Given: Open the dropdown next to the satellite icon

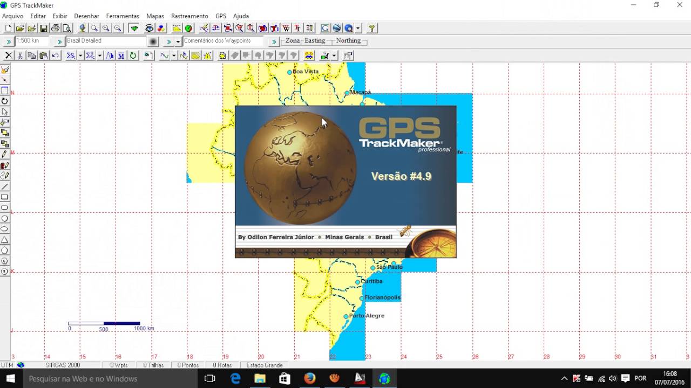Looking at the screenshot, I should click(334, 56).
